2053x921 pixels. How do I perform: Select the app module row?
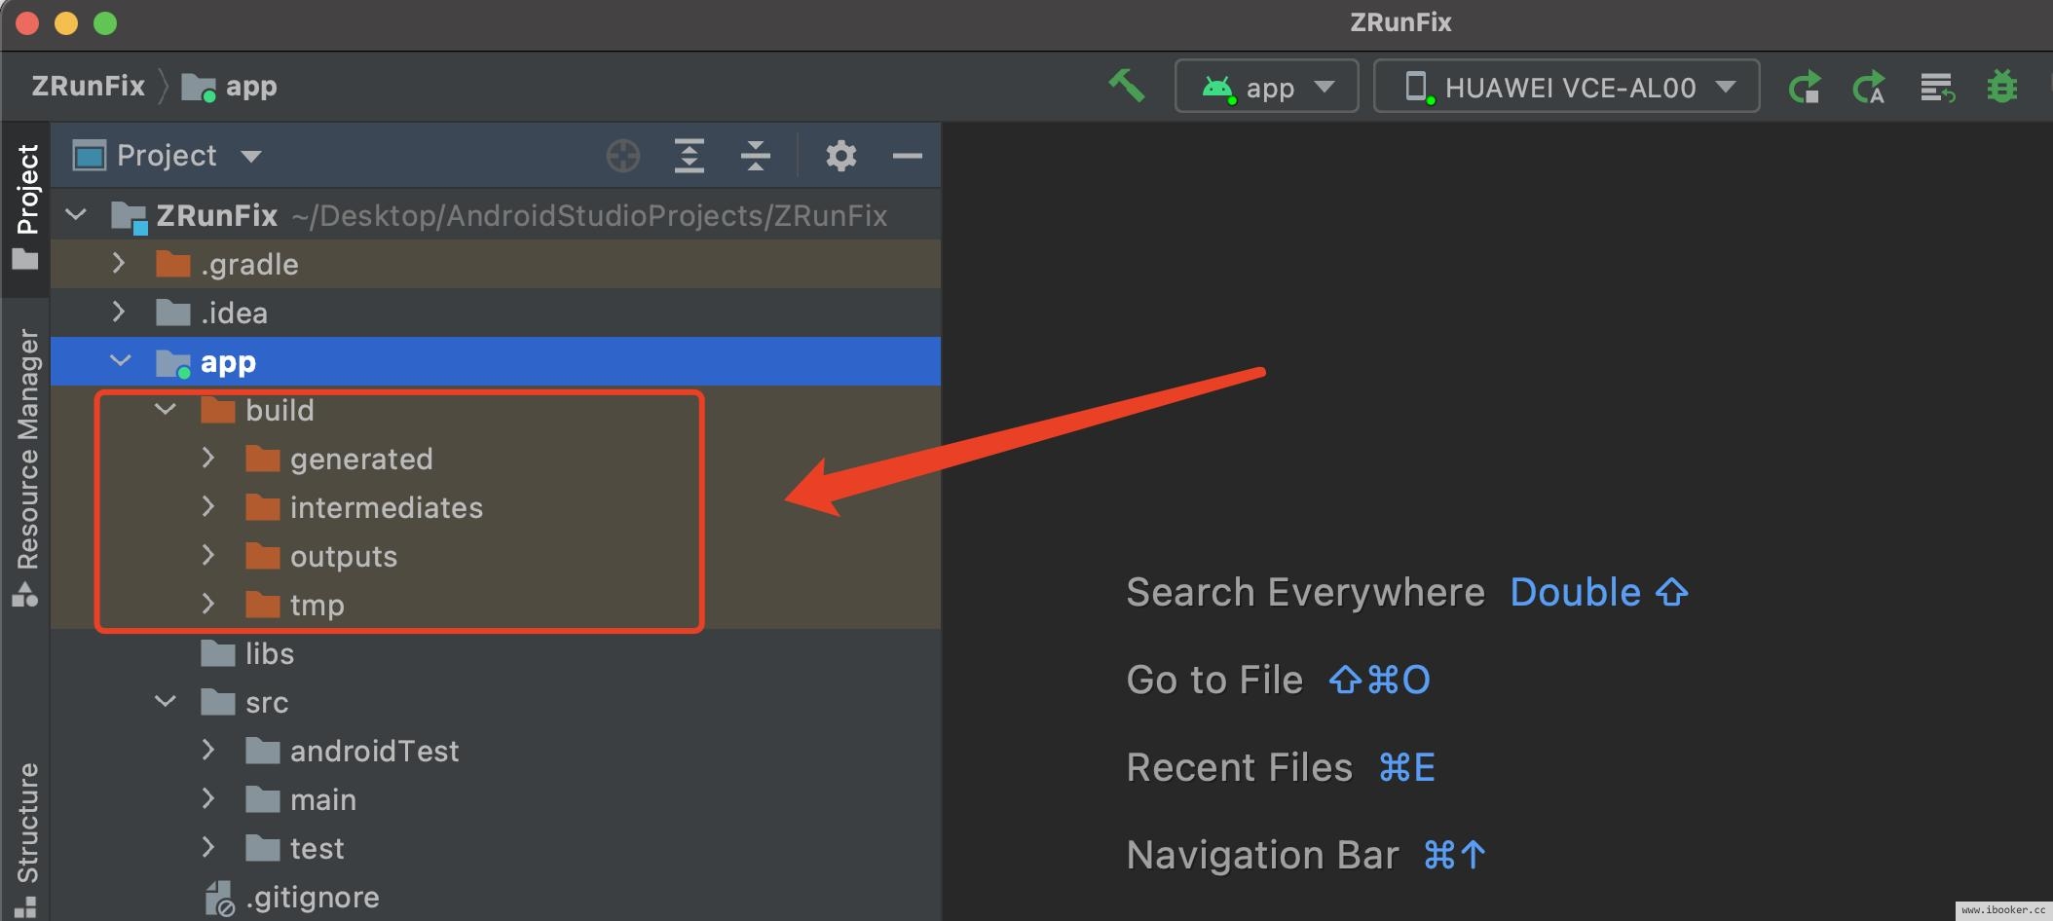[x=496, y=361]
